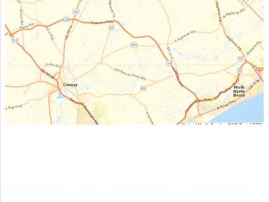
Task: Select the route 22 shield near Veterans Hwy label
Action: (66, 20)
